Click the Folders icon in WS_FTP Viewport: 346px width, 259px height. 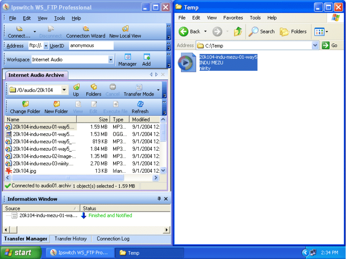coord(94,90)
